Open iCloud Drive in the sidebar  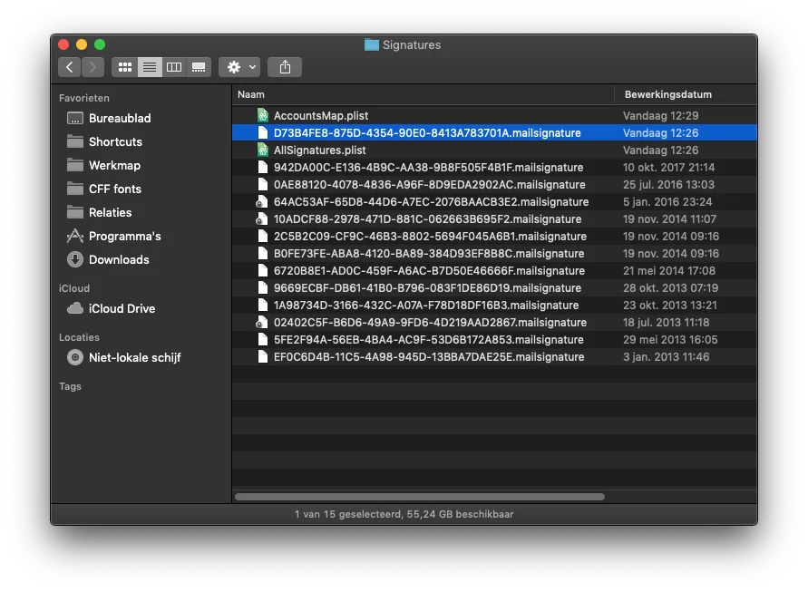[112, 308]
